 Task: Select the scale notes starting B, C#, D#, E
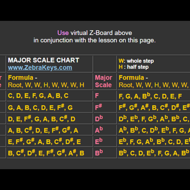[x=46, y=153]
